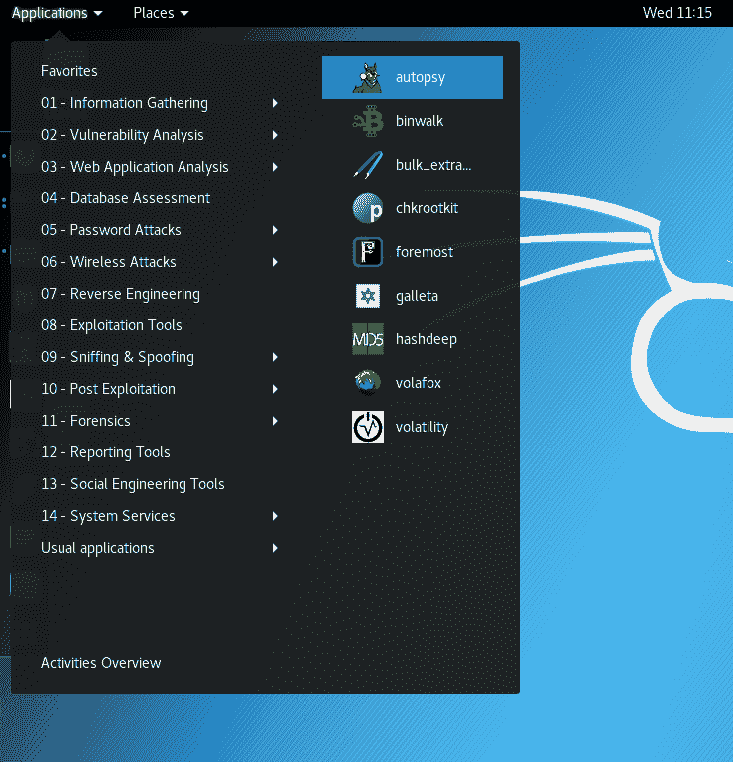733x762 pixels.
Task: Open the Wed 11:15 clock
Action: [677, 13]
